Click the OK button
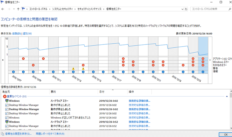The width and height of the screenshot is (232, 137). click(226, 134)
